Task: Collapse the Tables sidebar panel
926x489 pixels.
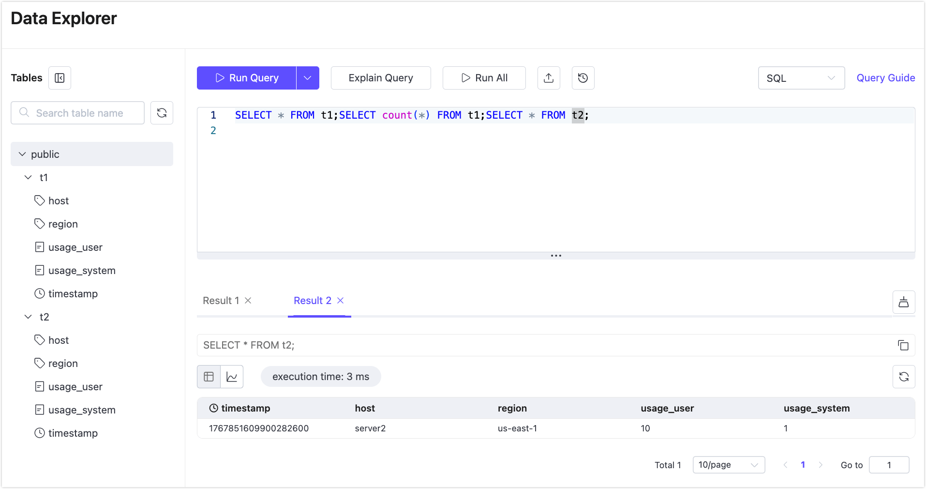Action: click(60, 78)
